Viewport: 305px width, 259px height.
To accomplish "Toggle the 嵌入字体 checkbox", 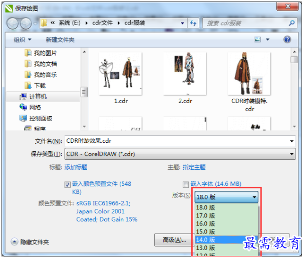I will point(186,184).
